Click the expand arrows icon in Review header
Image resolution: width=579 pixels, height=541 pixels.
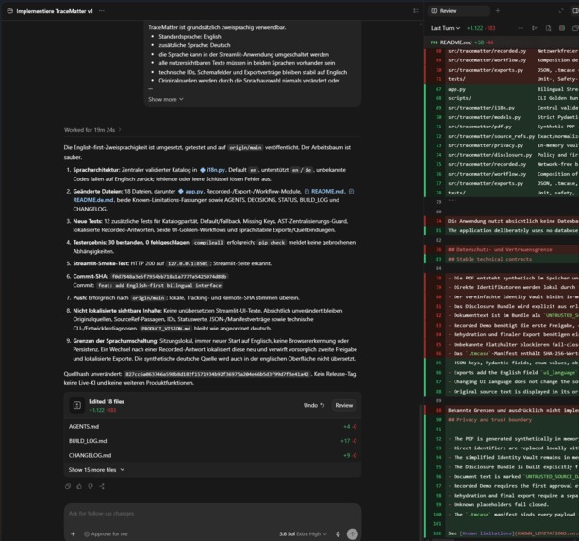pos(561,11)
